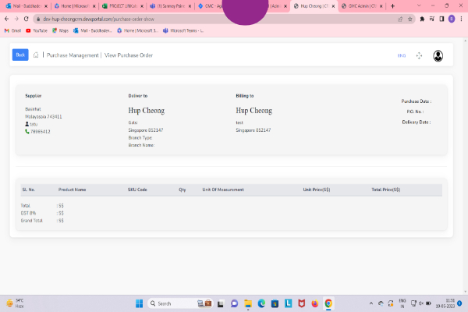Open the YouTube bookmark
Image resolution: width=468 pixels, height=312 pixels.
pyautogui.click(x=37, y=30)
